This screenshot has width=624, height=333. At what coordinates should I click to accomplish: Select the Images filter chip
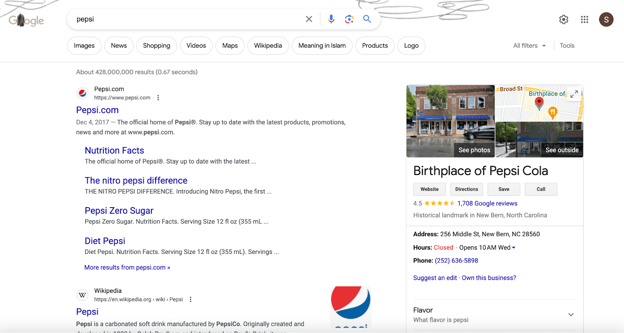[84, 46]
